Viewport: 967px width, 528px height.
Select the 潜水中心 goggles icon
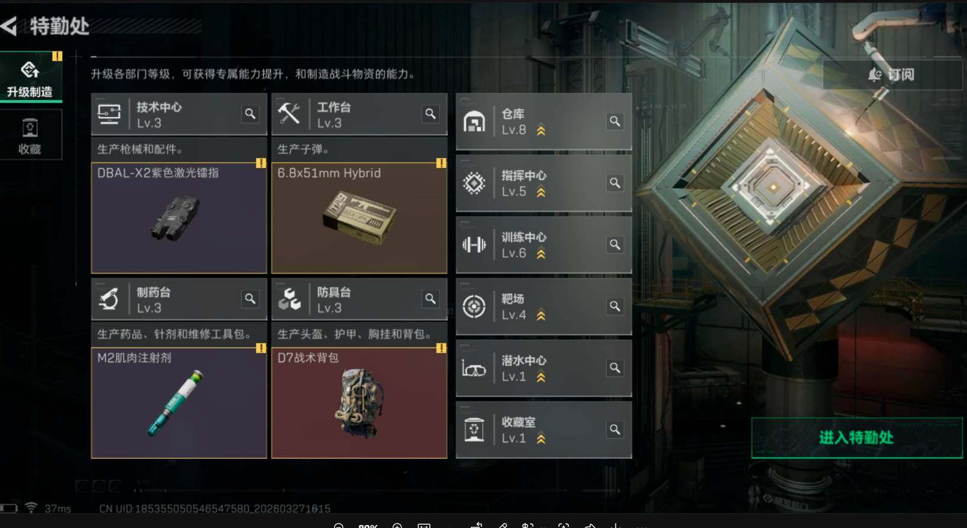(474, 369)
